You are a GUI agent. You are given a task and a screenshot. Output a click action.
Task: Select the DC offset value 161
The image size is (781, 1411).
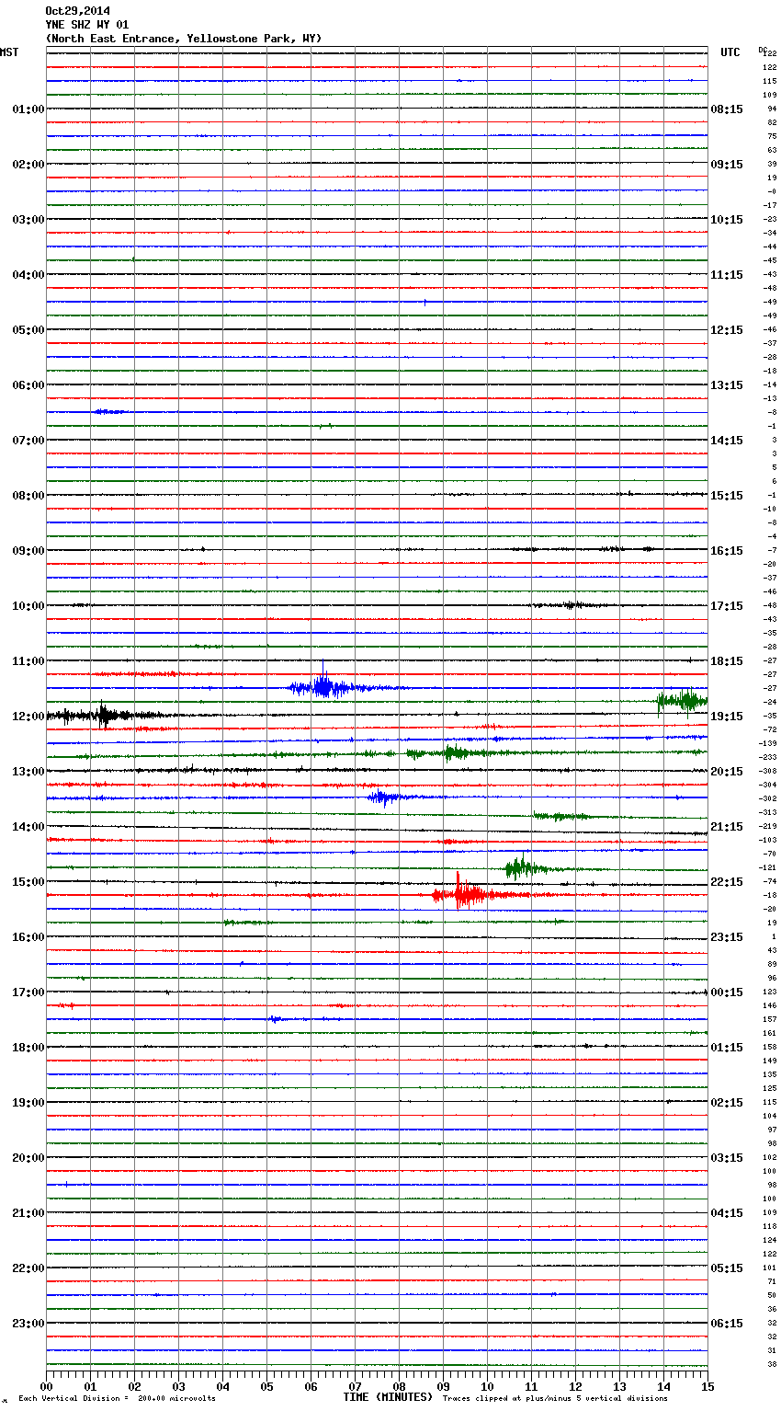tap(770, 1033)
